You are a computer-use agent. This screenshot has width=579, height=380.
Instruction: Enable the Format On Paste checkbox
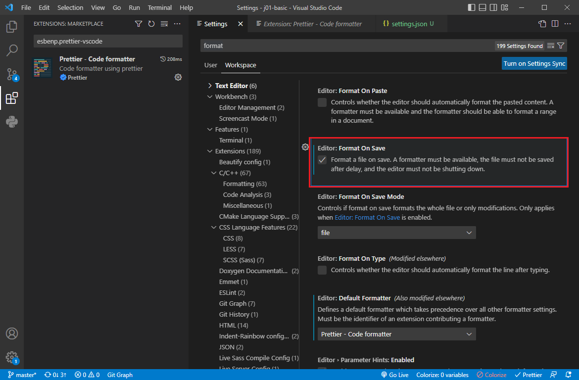coord(322,102)
